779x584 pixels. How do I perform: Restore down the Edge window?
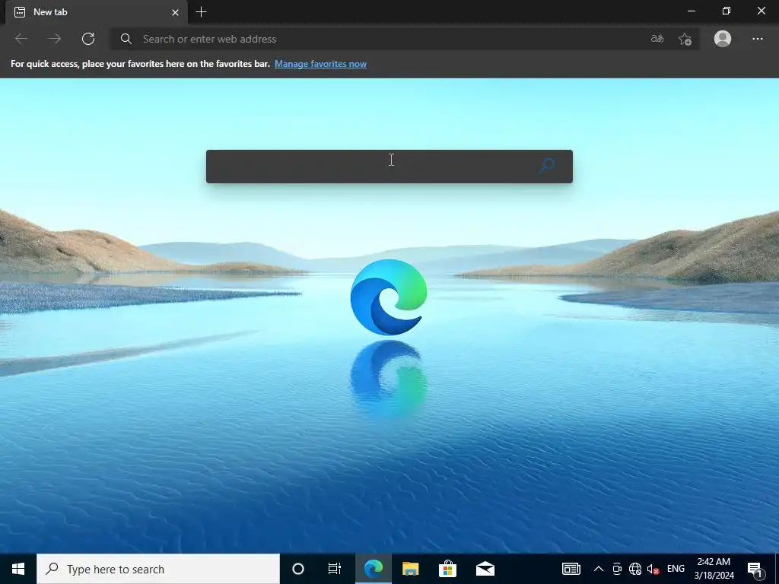pyautogui.click(x=727, y=11)
